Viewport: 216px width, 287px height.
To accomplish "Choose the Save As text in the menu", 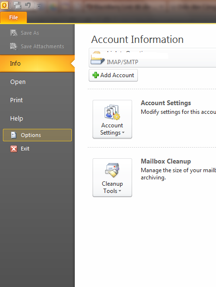I will [30, 33].
